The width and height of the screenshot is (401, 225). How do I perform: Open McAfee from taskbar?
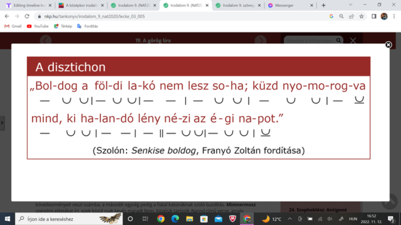pyautogui.click(x=232, y=219)
